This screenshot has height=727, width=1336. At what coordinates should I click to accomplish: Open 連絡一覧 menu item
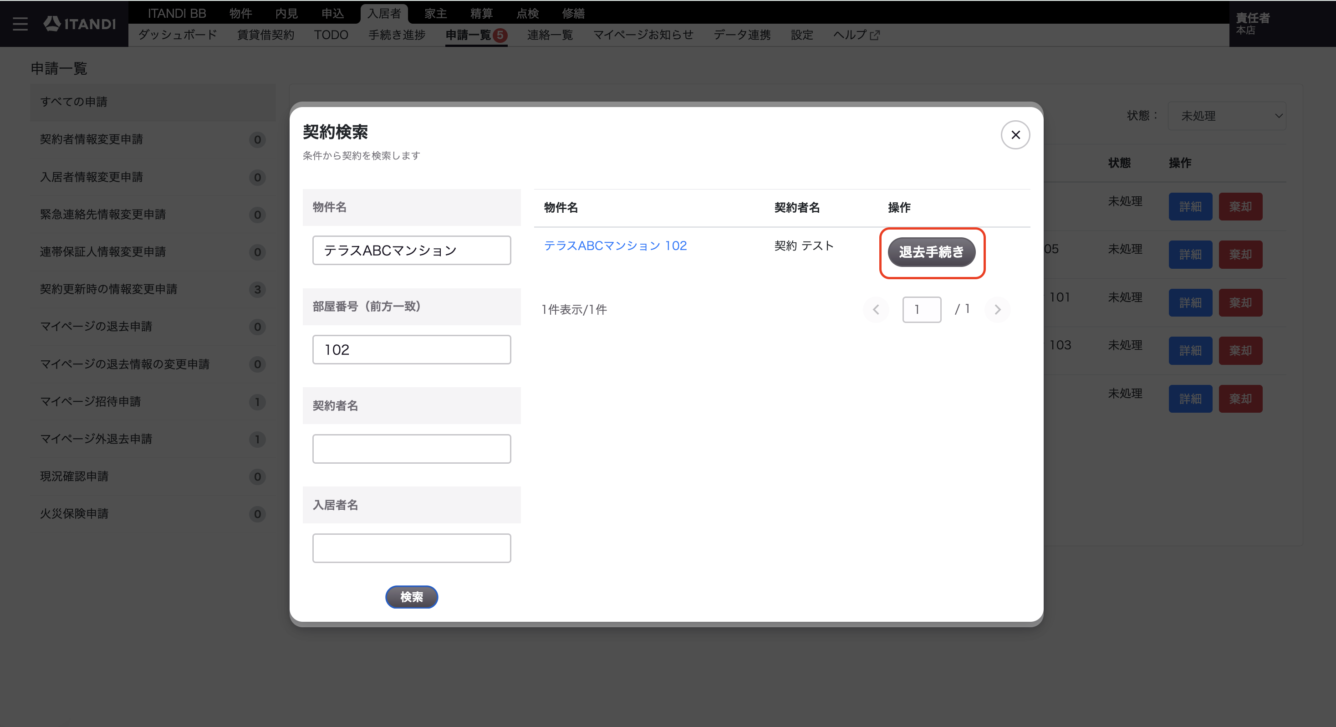point(550,35)
